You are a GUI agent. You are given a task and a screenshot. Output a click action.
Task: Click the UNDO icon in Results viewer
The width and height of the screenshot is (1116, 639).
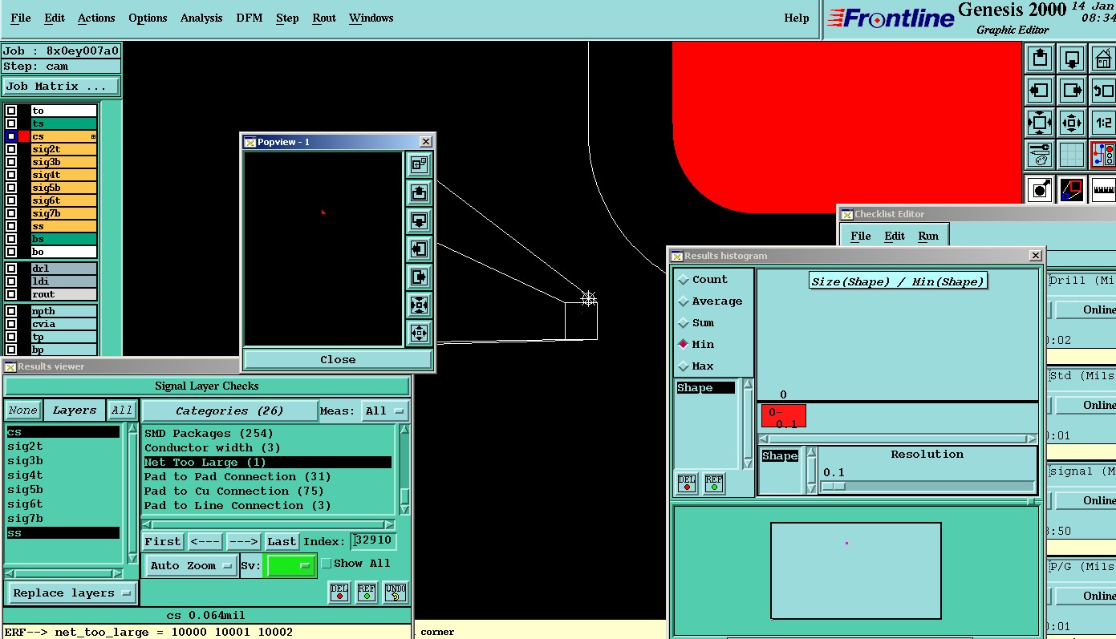pyautogui.click(x=395, y=592)
